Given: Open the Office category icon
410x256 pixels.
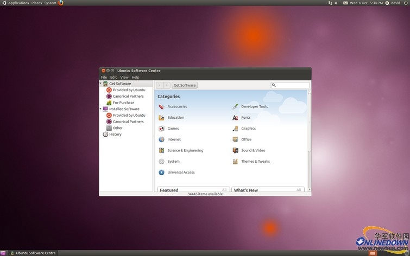Looking at the screenshot, I should point(235,139).
